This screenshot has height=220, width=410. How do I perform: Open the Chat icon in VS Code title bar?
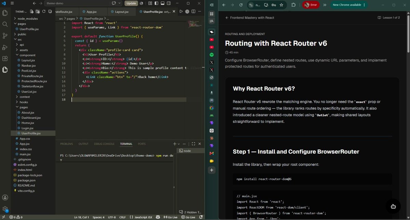coord(113,3)
